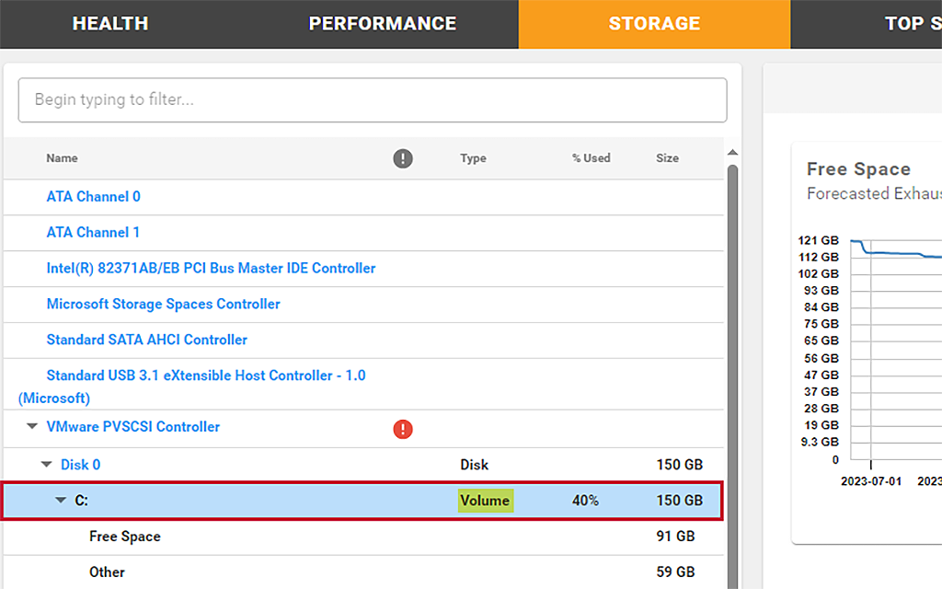Open the Standard SATA AHCI Controller link
The image size is (942, 589).
click(146, 340)
